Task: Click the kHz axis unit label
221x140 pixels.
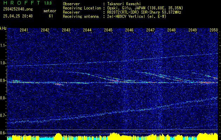Action: 3,28
